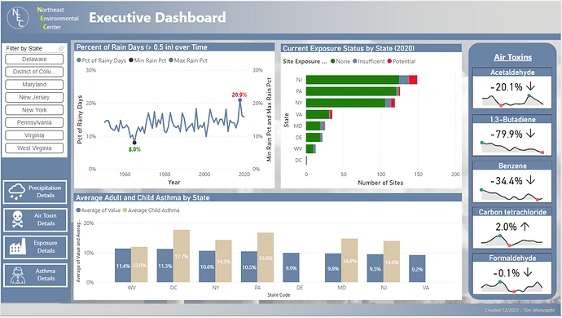Viewport: 562px width, 318px height.
Task: Click 'Percent of Rain Days' chart title
Action: coord(142,47)
